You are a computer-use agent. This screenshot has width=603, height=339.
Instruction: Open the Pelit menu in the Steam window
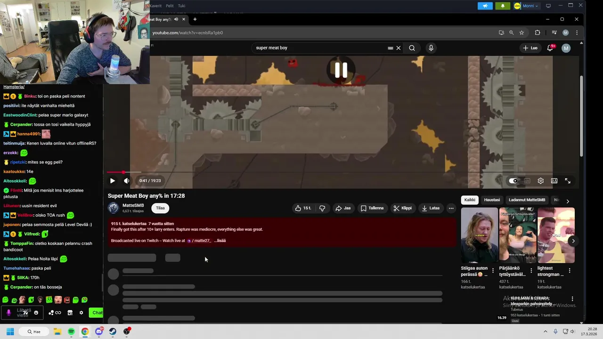tap(170, 6)
